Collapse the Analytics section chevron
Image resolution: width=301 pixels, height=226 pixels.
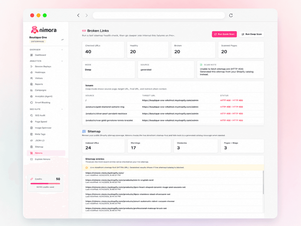click(62, 61)
